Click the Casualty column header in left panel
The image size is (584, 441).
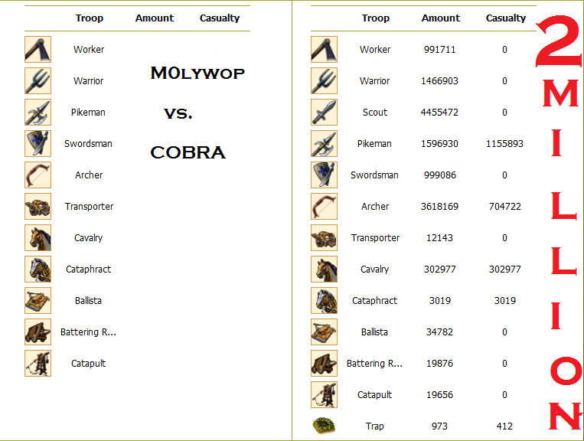[x=220, y=18]
